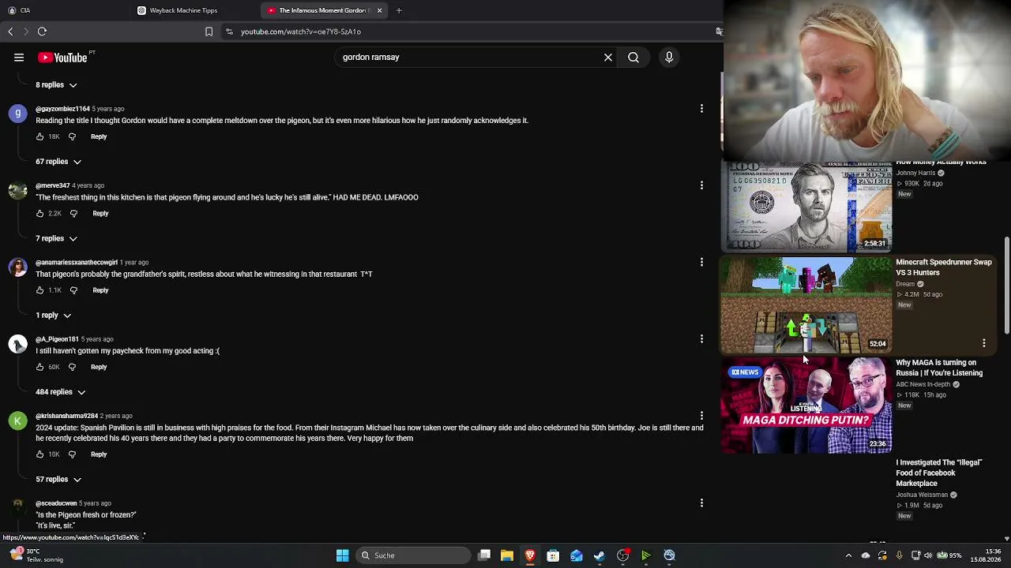Expand the 7 replies thread
The image size is (1011, 568).
point(56,238)
